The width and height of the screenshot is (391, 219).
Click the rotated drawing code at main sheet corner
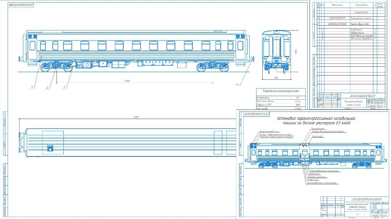pyautogui.click(x=21, y=5)
